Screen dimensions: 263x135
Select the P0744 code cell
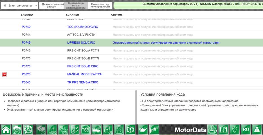pyautogui.click(x=26, y=35)
